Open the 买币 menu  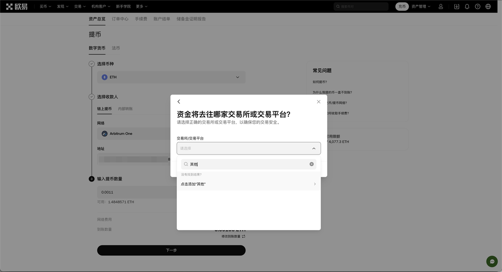[45, 6]
